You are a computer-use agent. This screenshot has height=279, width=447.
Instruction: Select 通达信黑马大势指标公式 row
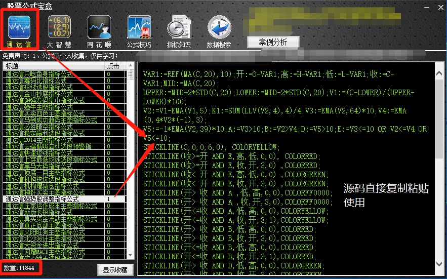point(65,166)
